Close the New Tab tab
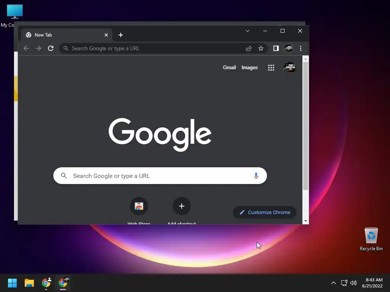The height and width of the screenshot is (292, 390). [106, 35]
